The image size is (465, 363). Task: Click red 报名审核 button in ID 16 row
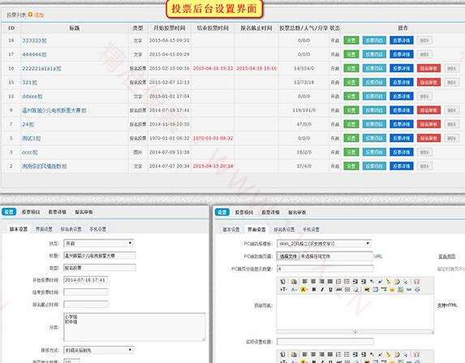coord(428,68)
